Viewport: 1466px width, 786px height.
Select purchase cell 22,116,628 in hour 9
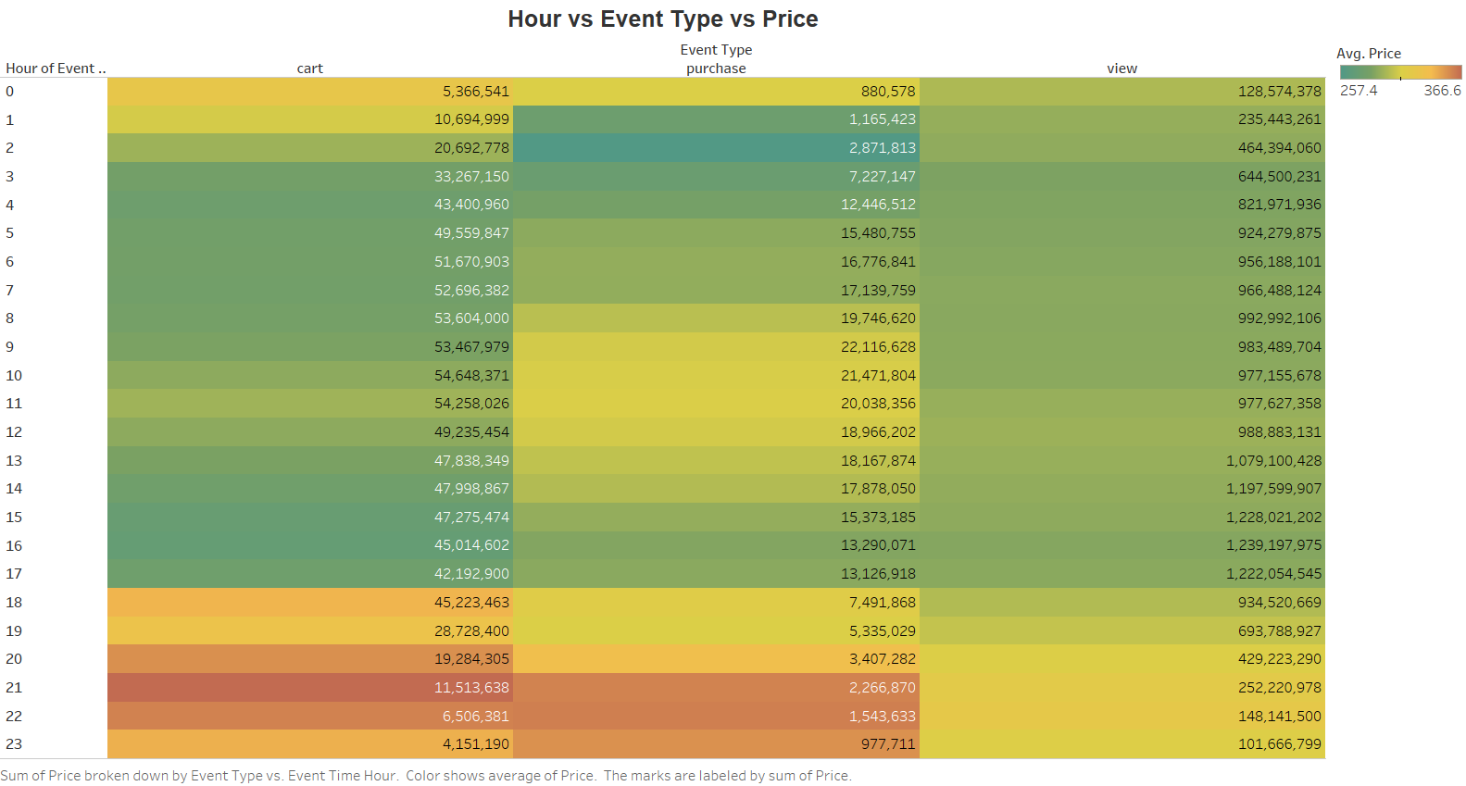click(x=716, y=347)
